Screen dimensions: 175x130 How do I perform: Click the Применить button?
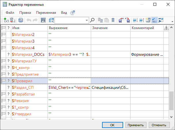tap(136, 125)
